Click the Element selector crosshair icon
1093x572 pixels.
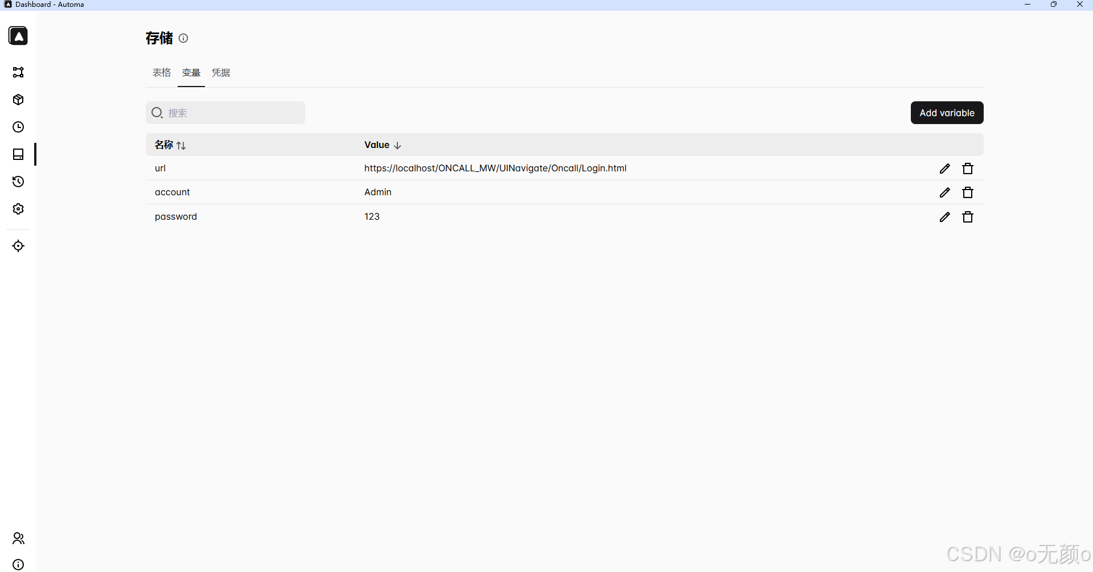(x=18, y=246)
